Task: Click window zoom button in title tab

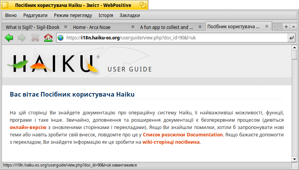Action: point(143,5)
